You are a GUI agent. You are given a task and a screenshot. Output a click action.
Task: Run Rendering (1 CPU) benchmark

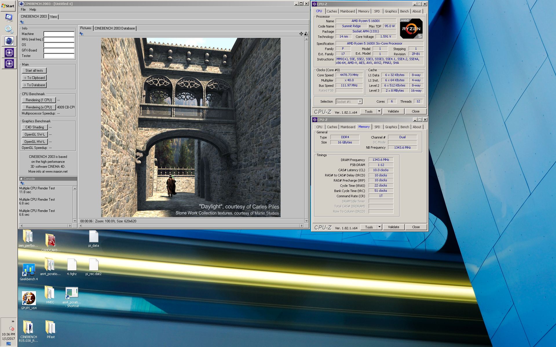pyautogui.click(x=39, y=100)
